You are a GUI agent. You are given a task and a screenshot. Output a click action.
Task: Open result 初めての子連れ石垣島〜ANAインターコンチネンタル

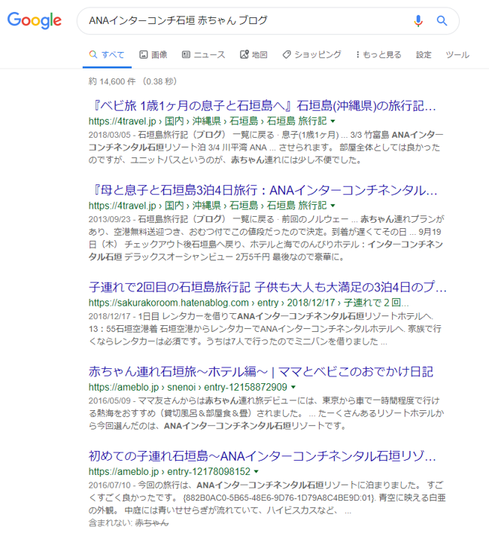(x=262, y=456)
